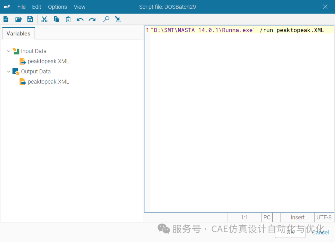Click file icon of input peaktopeak.XML

[23, 61]
